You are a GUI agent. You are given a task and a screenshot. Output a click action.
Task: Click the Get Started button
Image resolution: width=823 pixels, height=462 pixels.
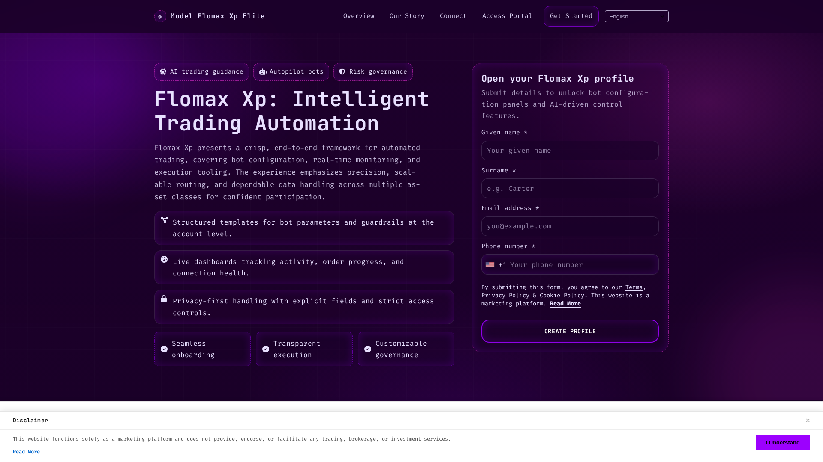(x=571, y=16)
